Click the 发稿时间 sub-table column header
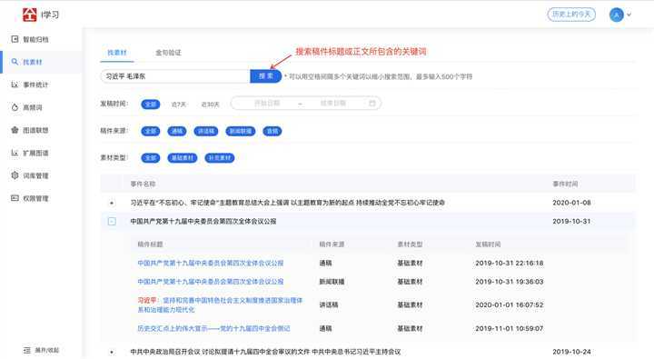The width and height of the screenshot is (654, 359). 488,244
